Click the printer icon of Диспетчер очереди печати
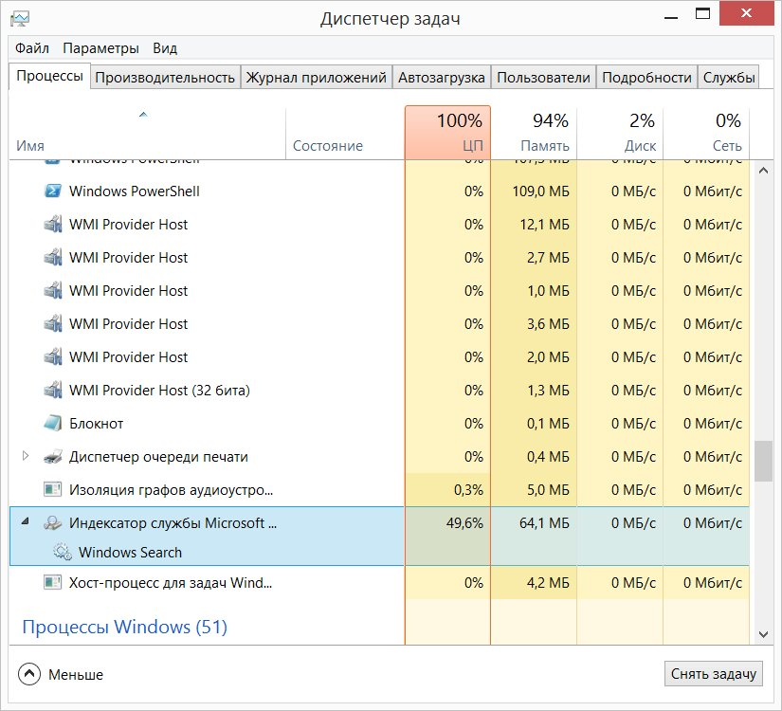Viewport: 782px width, 711px height. pos(53,457)
